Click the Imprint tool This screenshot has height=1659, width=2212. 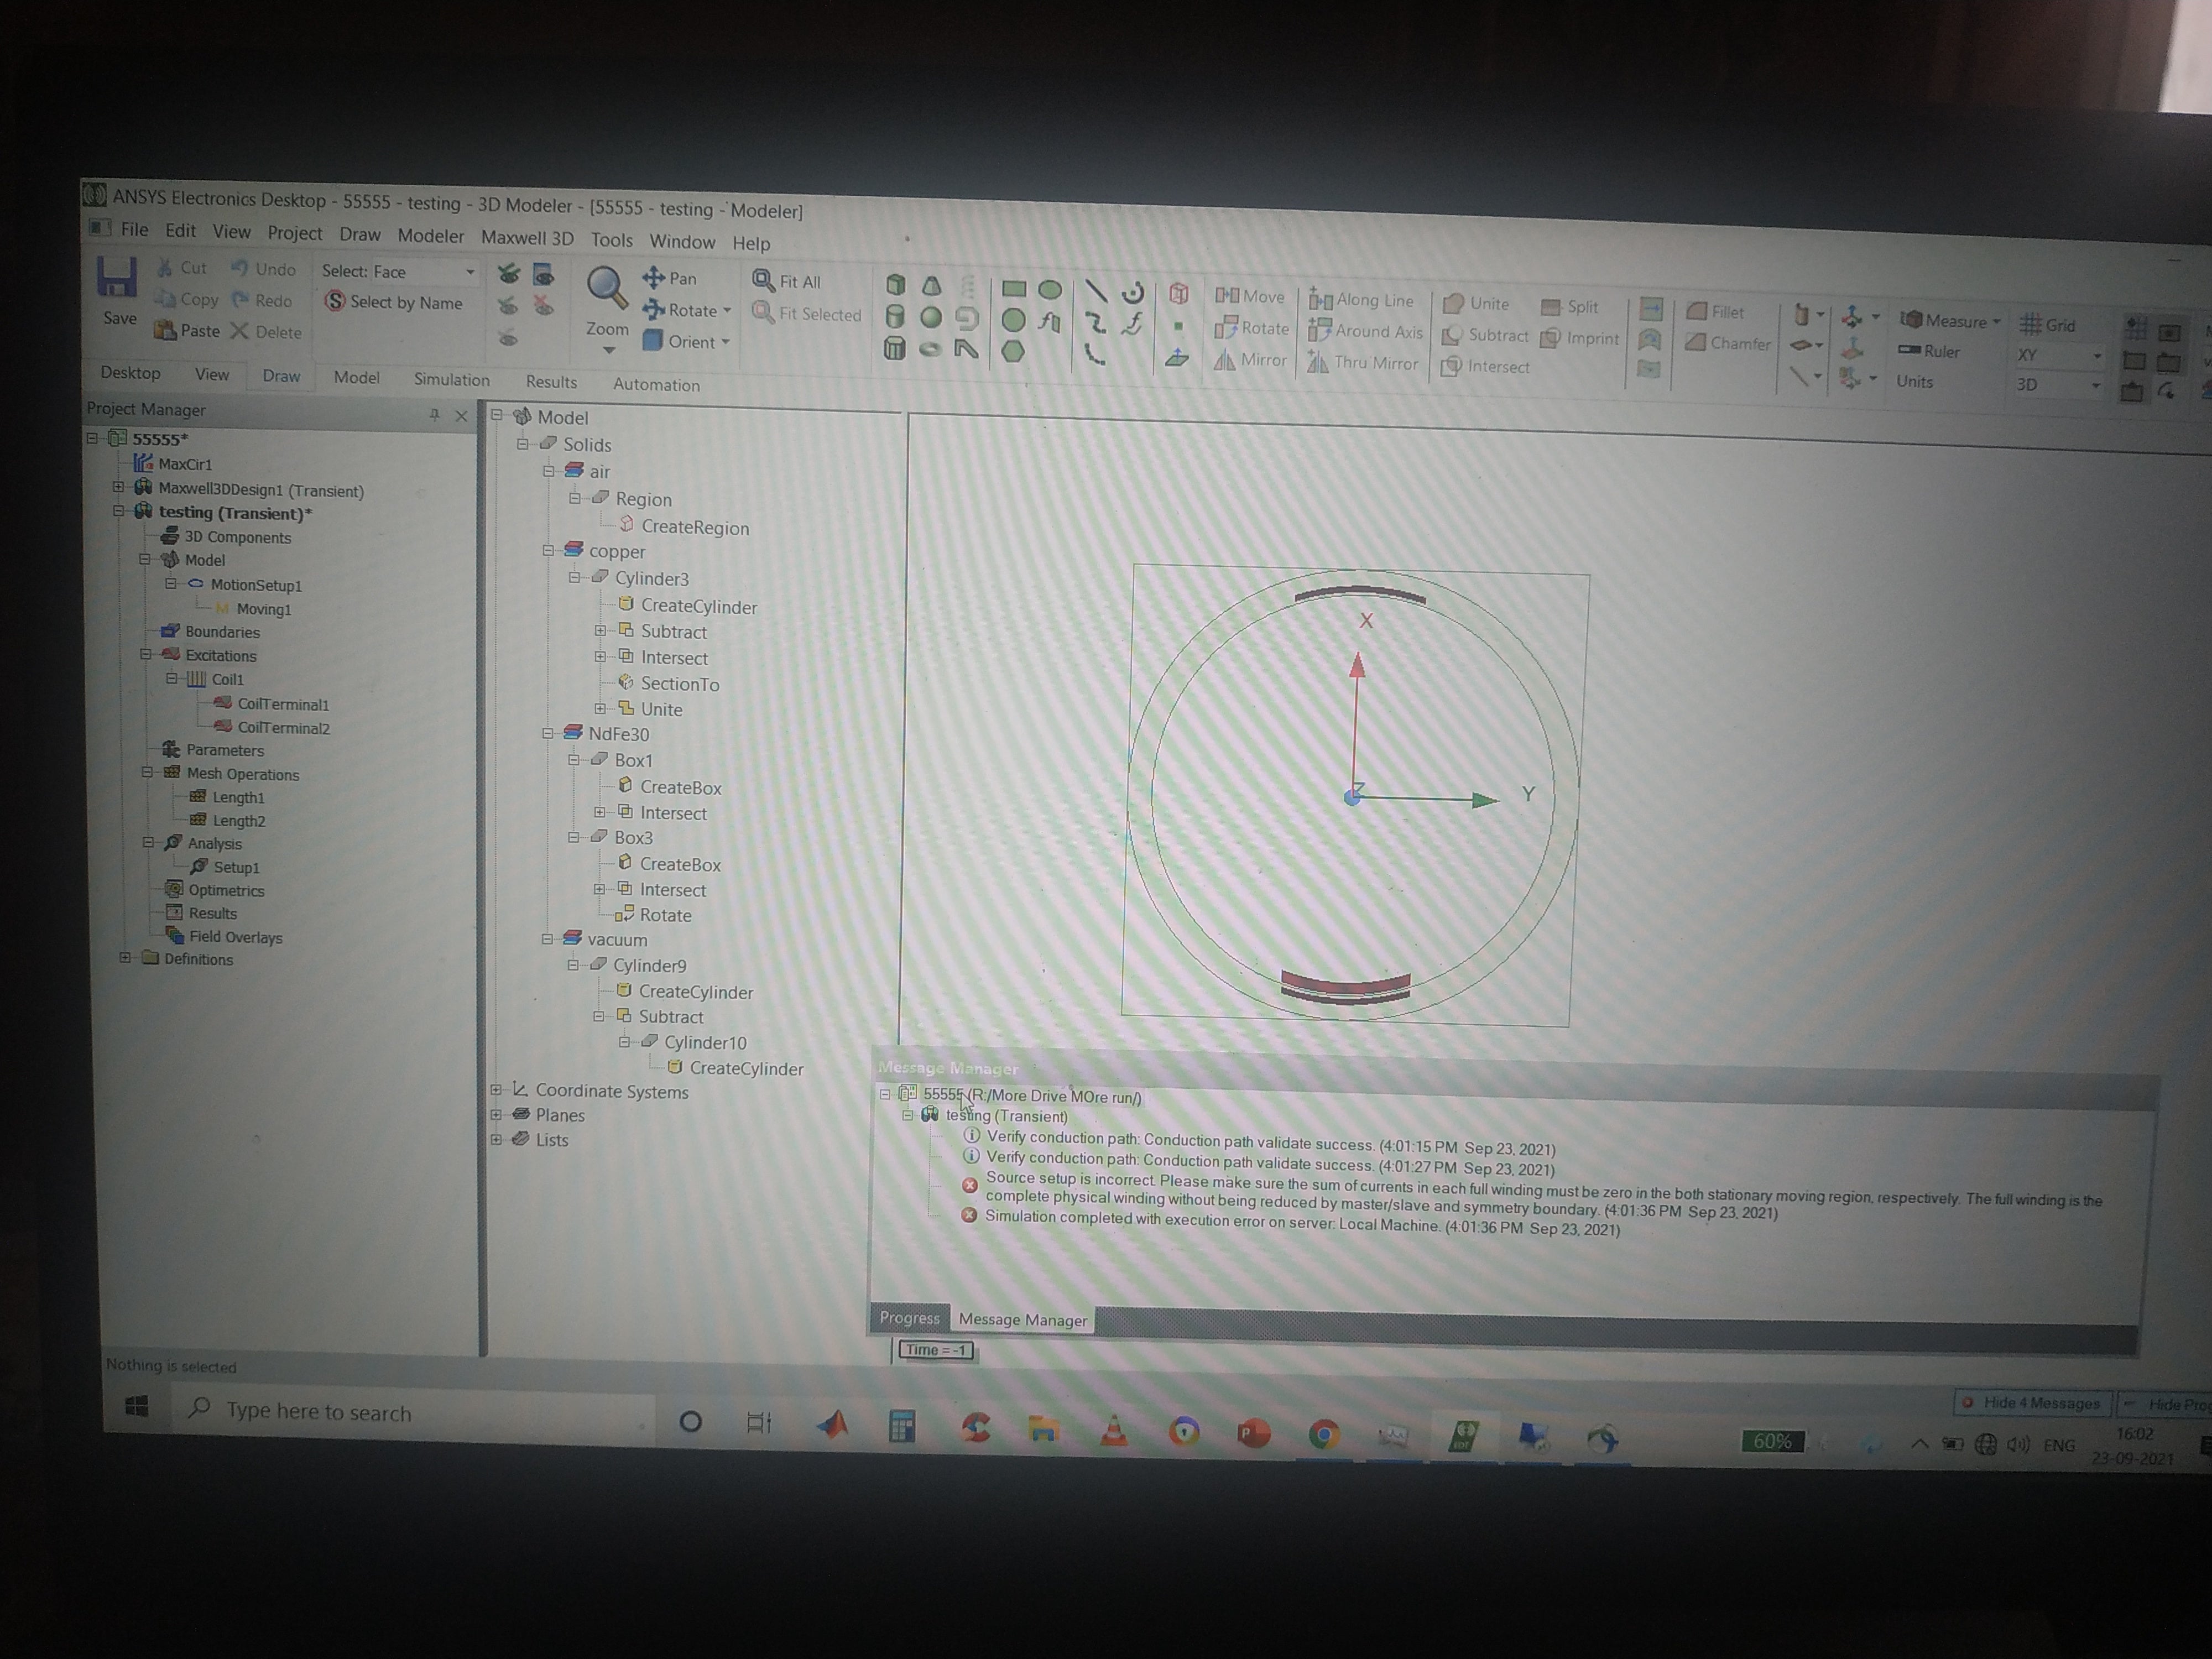(x=1580, y=338)
